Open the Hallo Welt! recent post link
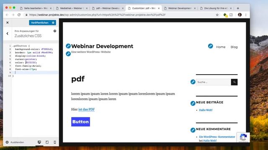This screenshot has height=150, width=268. [x=206, y=110]
